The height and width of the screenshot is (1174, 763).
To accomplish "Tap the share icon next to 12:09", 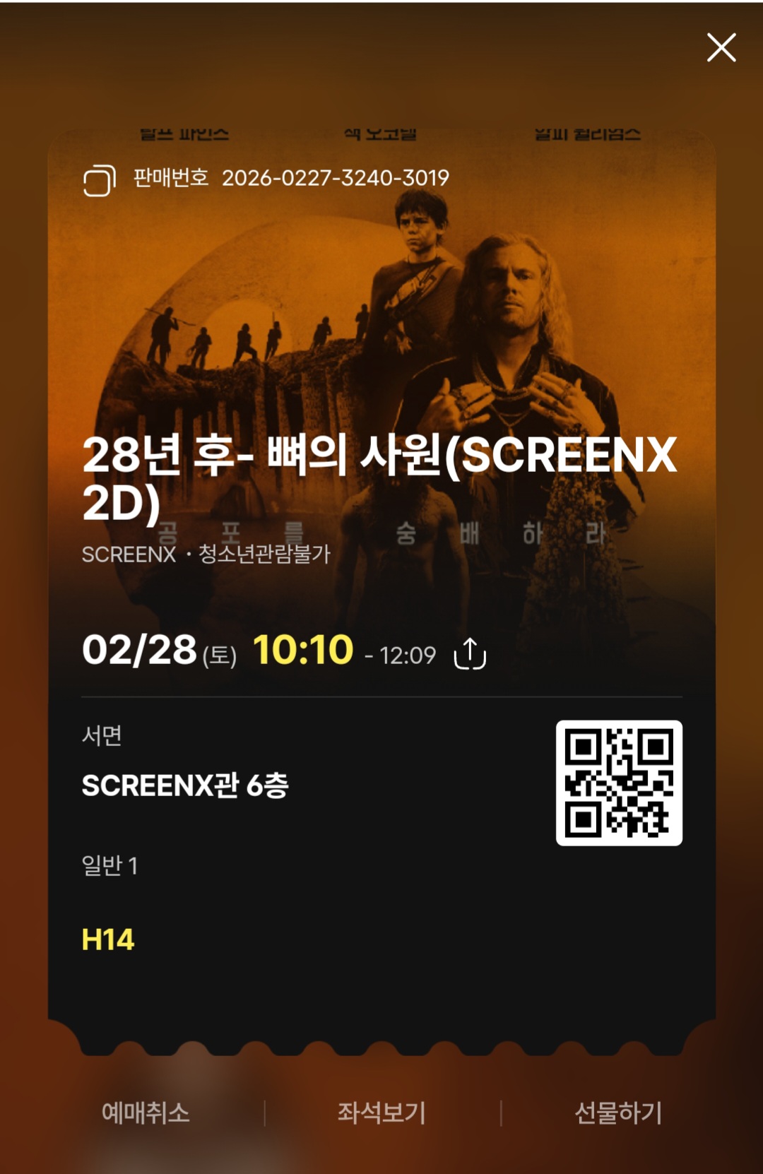I will tap(470, 653).
